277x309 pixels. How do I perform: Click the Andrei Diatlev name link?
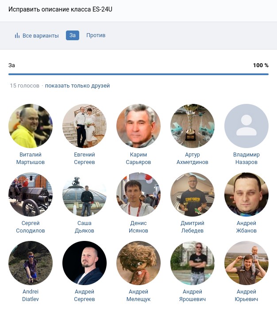(31, 295)
